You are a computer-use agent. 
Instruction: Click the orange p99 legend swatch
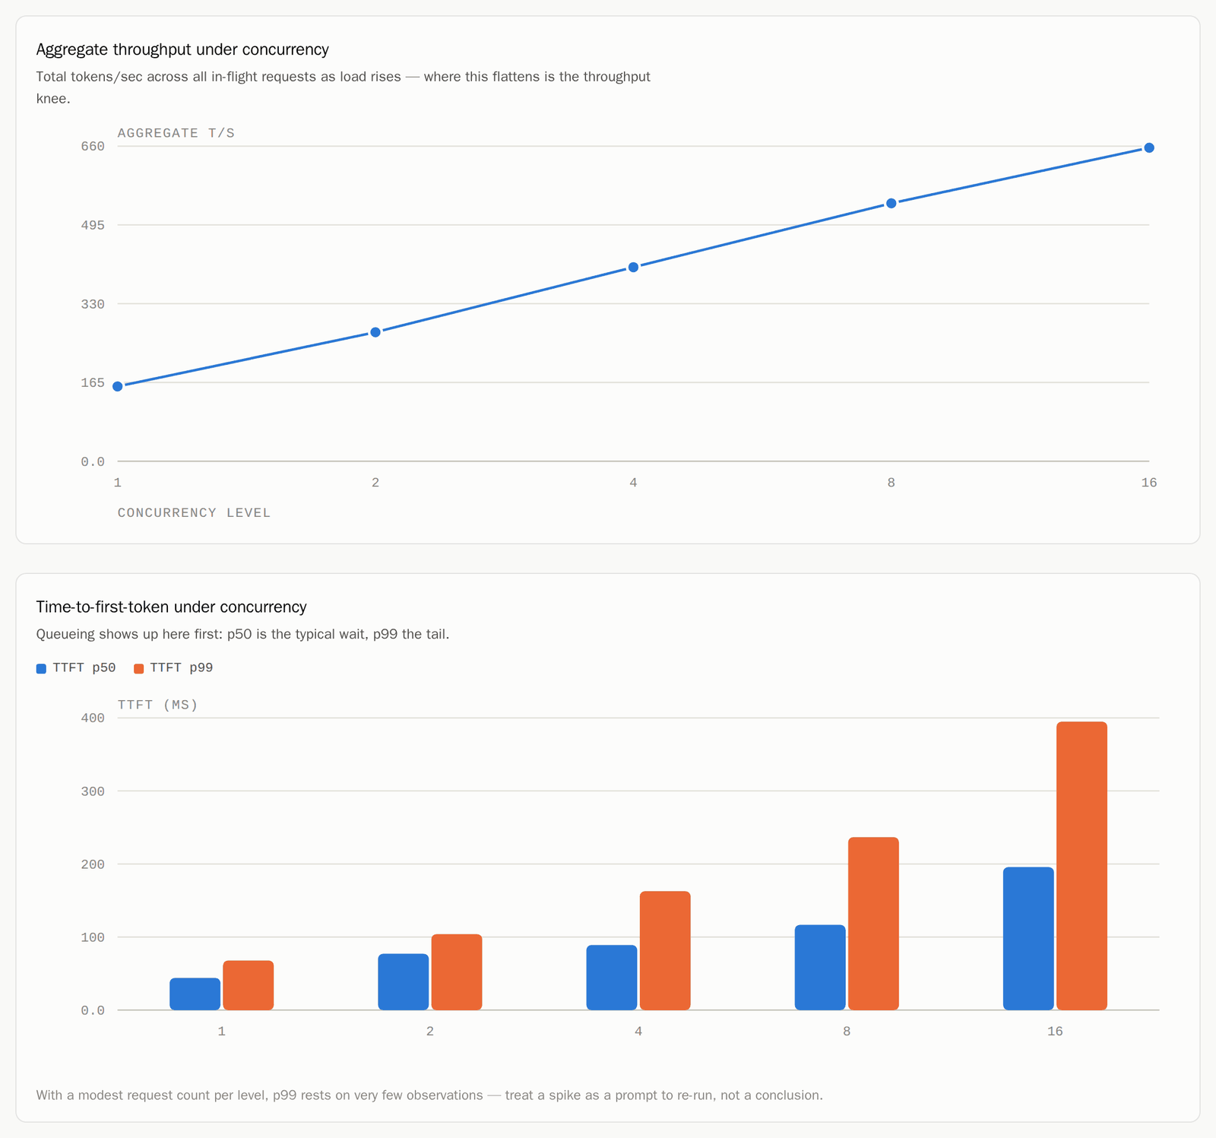tap(138, 668)
